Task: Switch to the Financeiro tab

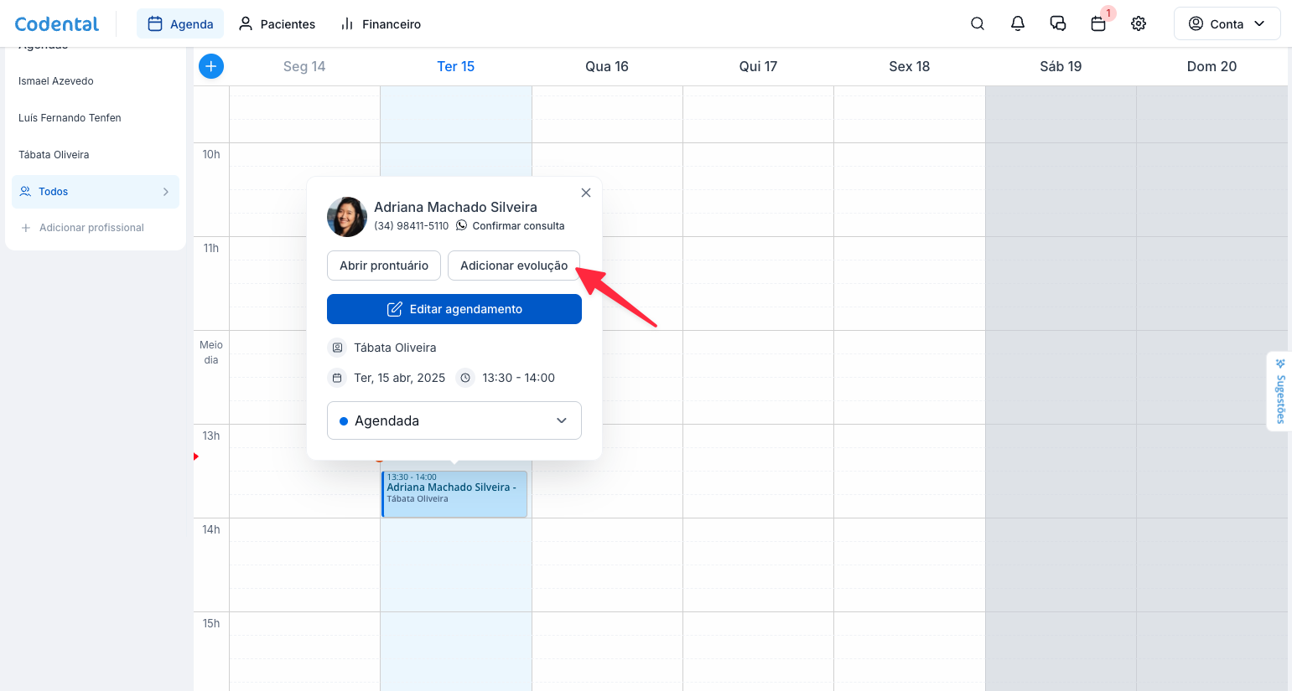Action: [x=381, y=24]
